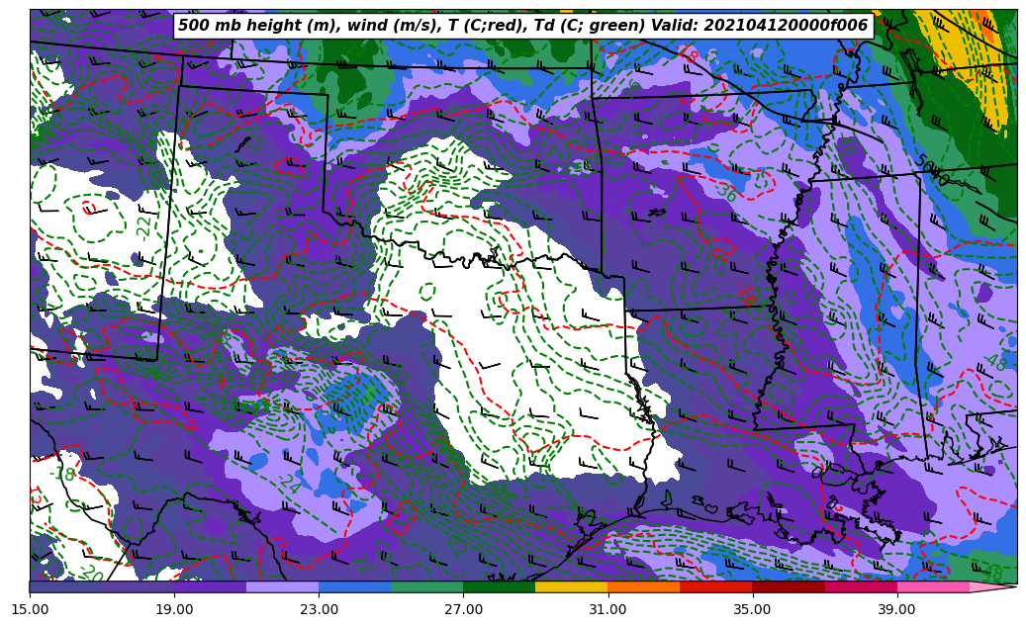The width and height of the screenshot is (1026, 626).
Task: Click the green 22 contour label
Action: point(145,225)
